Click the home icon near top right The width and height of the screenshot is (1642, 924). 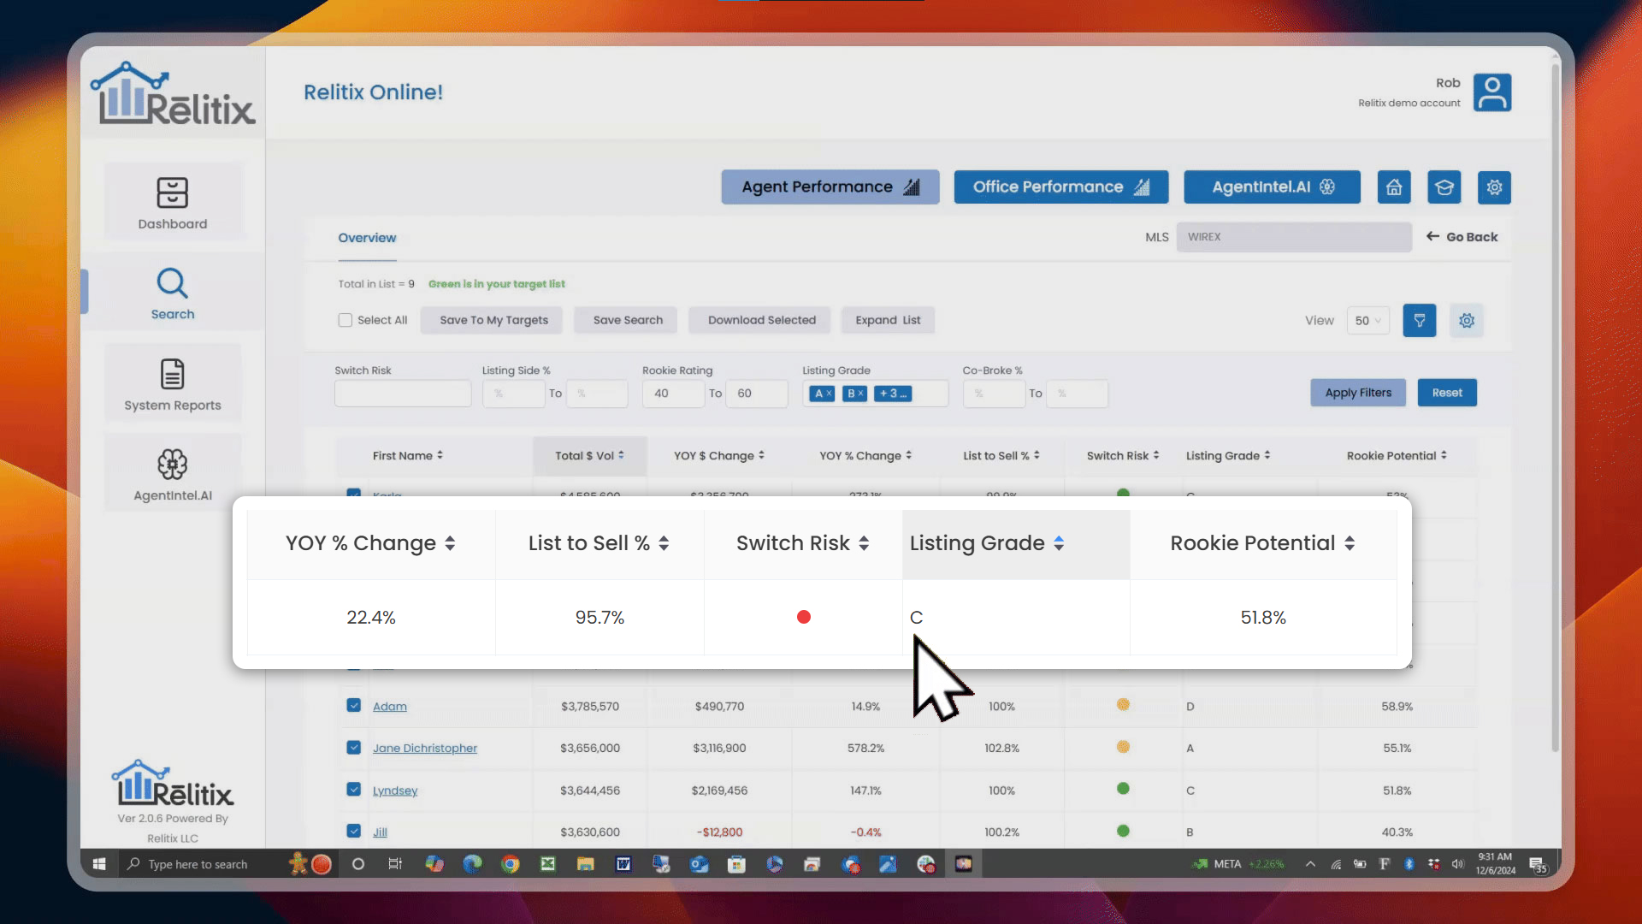(1394, 187)
